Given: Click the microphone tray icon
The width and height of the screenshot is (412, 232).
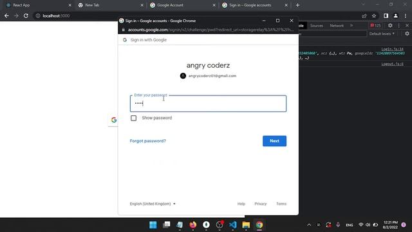Looking at the screenshot, I should [338, 225].
